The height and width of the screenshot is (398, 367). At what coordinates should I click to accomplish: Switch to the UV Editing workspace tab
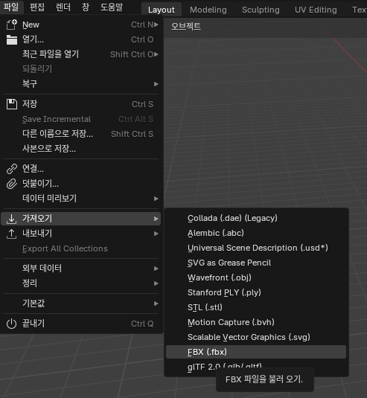(x=316, y=10)
